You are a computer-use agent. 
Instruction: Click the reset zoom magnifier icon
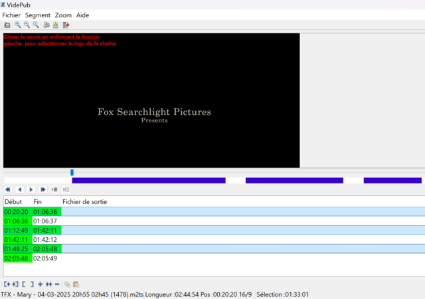[x=36, y=25]
